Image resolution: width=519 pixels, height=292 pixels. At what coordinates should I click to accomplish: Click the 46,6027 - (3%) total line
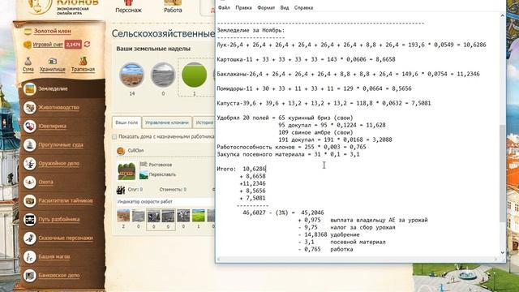click(x=283, y=213)
